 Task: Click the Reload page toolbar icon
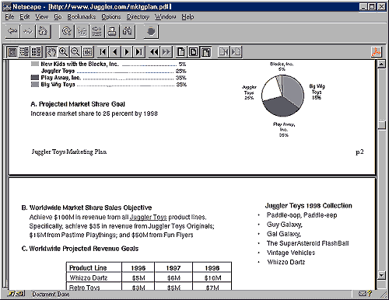click(x=67, y=32)
